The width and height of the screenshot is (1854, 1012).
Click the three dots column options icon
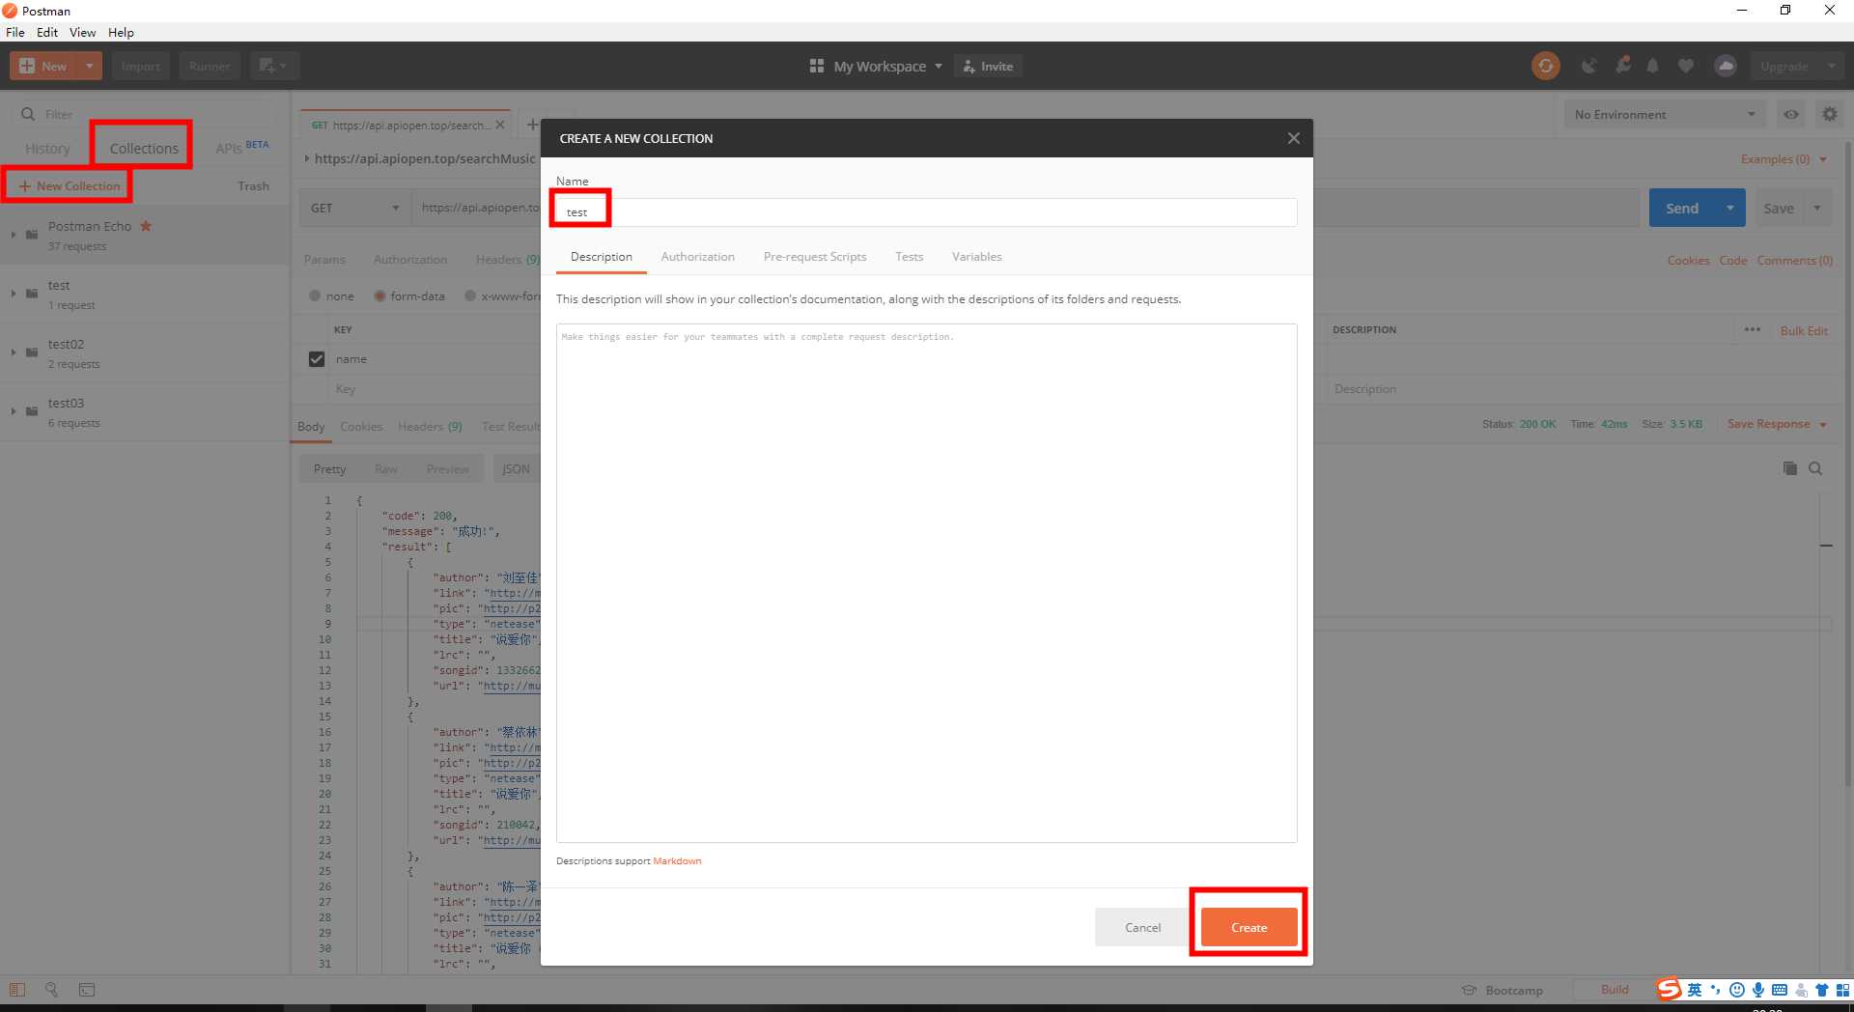pos(1753,329)
